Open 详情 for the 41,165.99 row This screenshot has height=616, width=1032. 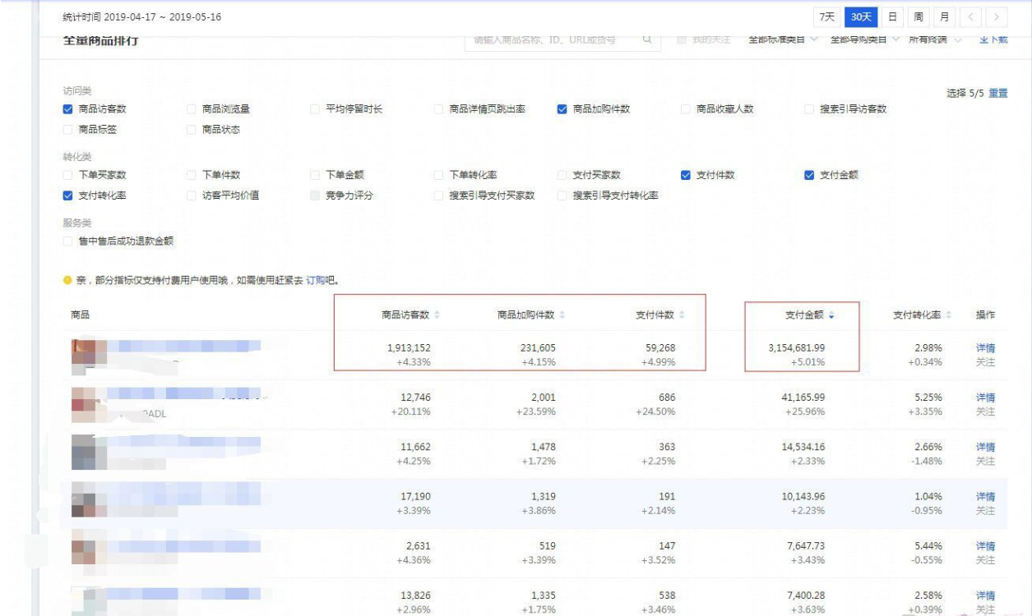tap(985, 398)
